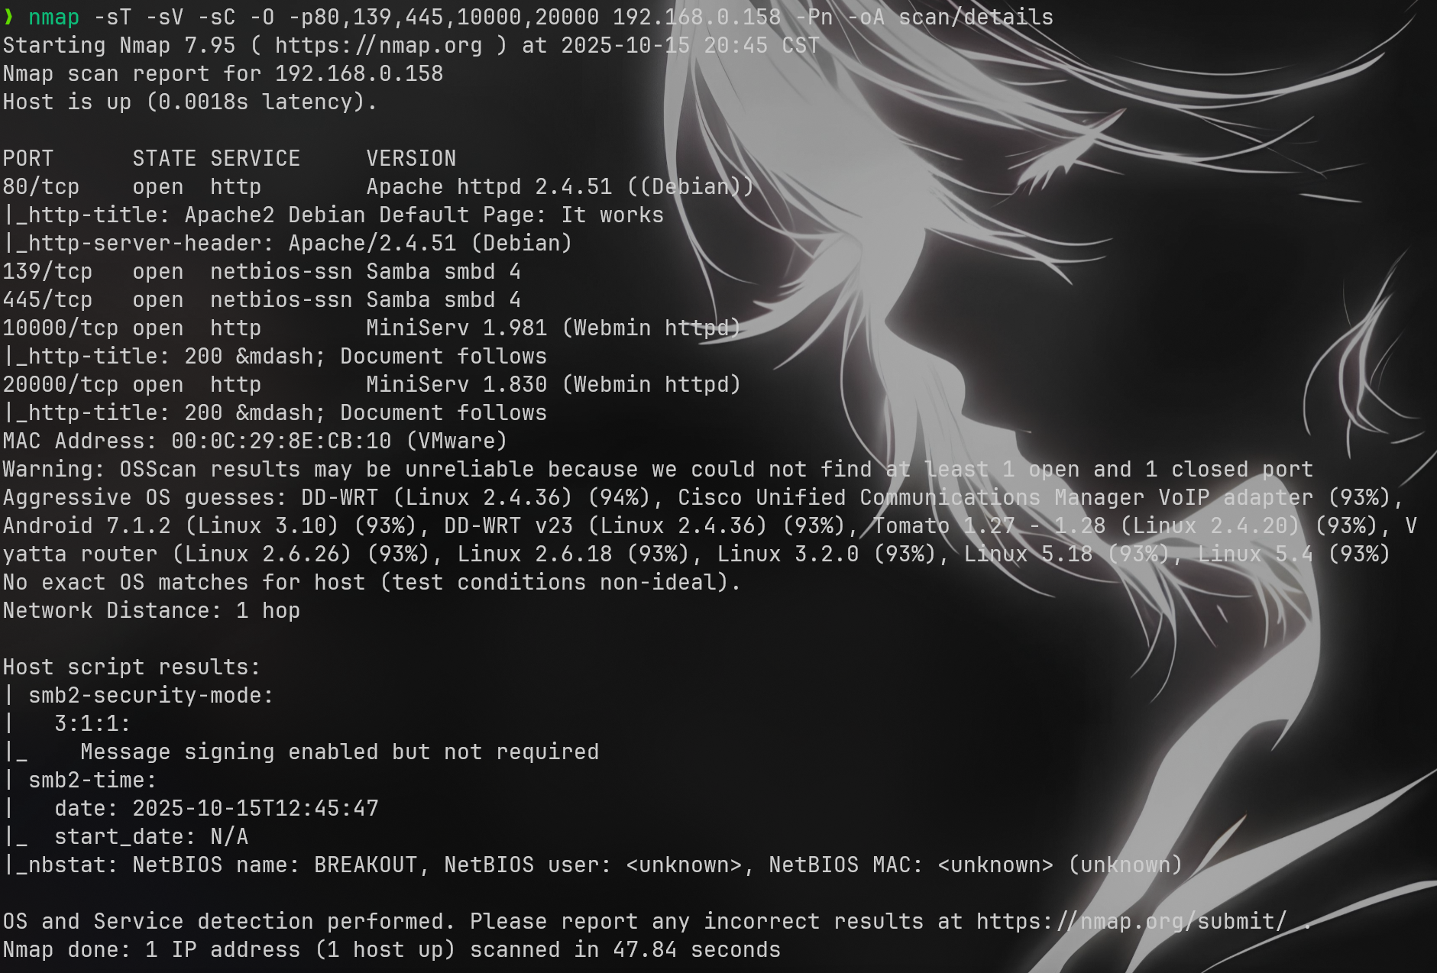
Task: Click the MAC address 00:0C:29:8E:CB:10
Action: pyautogui.click(x=281, y=441)
